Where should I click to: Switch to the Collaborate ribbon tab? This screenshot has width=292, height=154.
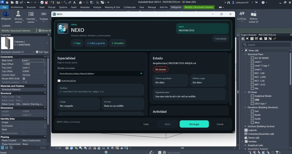coord(130,7)
